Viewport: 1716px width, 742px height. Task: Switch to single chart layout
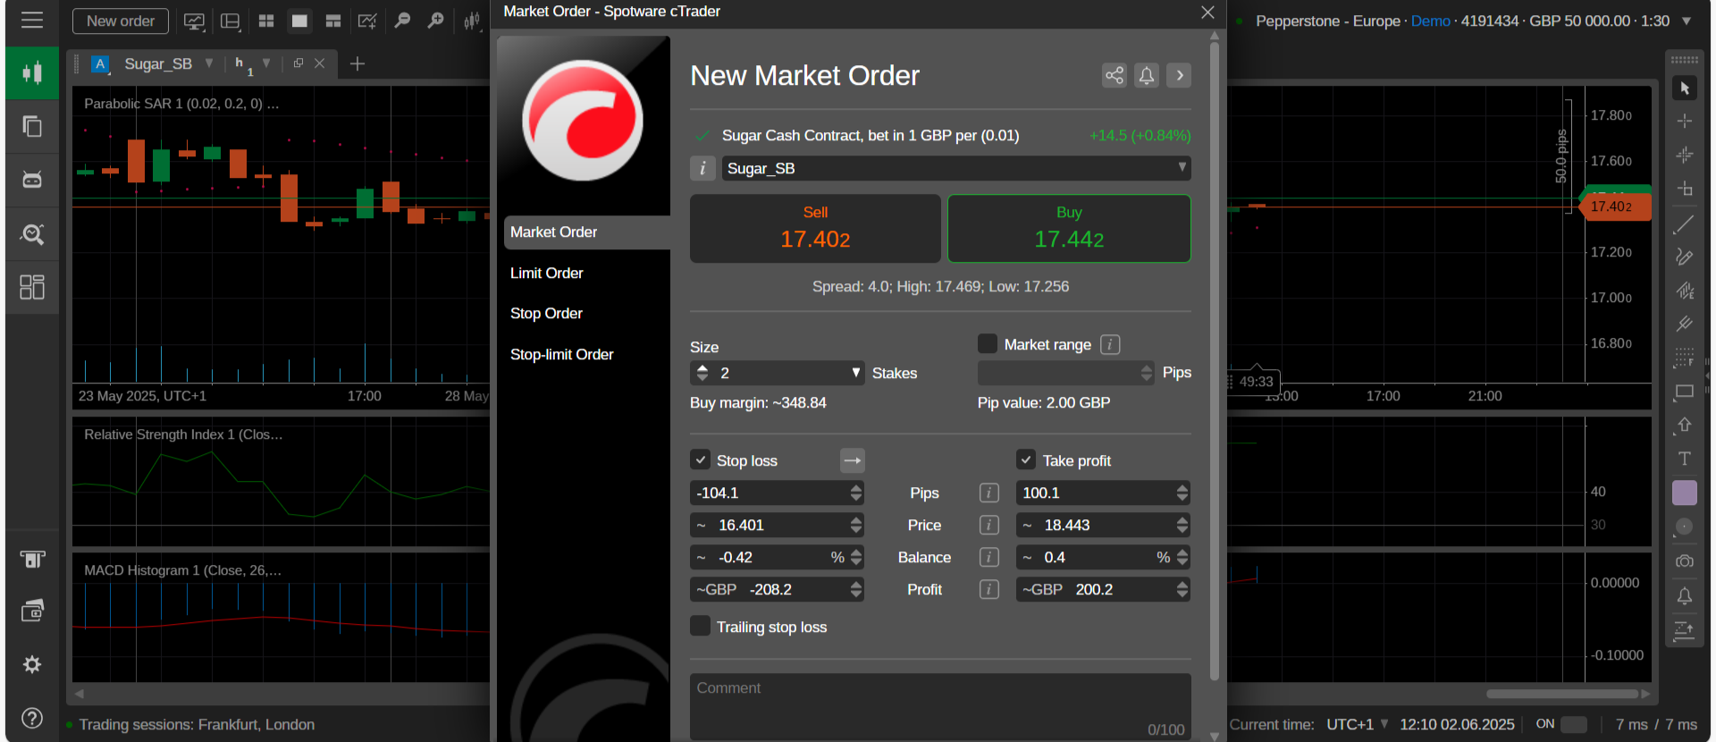click(299, 21)
